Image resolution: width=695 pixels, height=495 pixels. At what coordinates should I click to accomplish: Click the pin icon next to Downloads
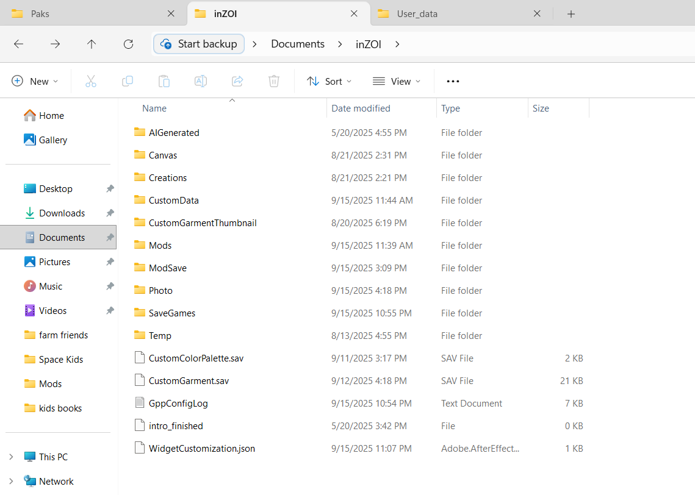110,213
